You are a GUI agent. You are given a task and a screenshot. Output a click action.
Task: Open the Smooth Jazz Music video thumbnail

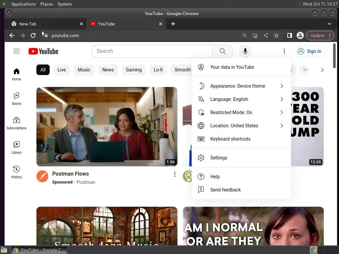(x=107, y=226)
